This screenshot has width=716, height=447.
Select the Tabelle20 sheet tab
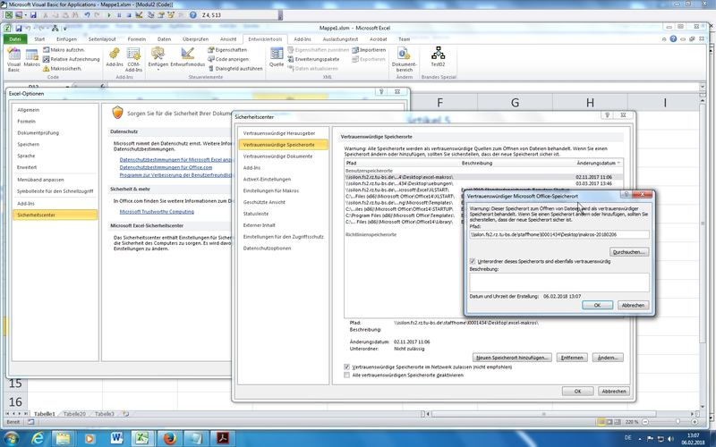tap(75, 414)
